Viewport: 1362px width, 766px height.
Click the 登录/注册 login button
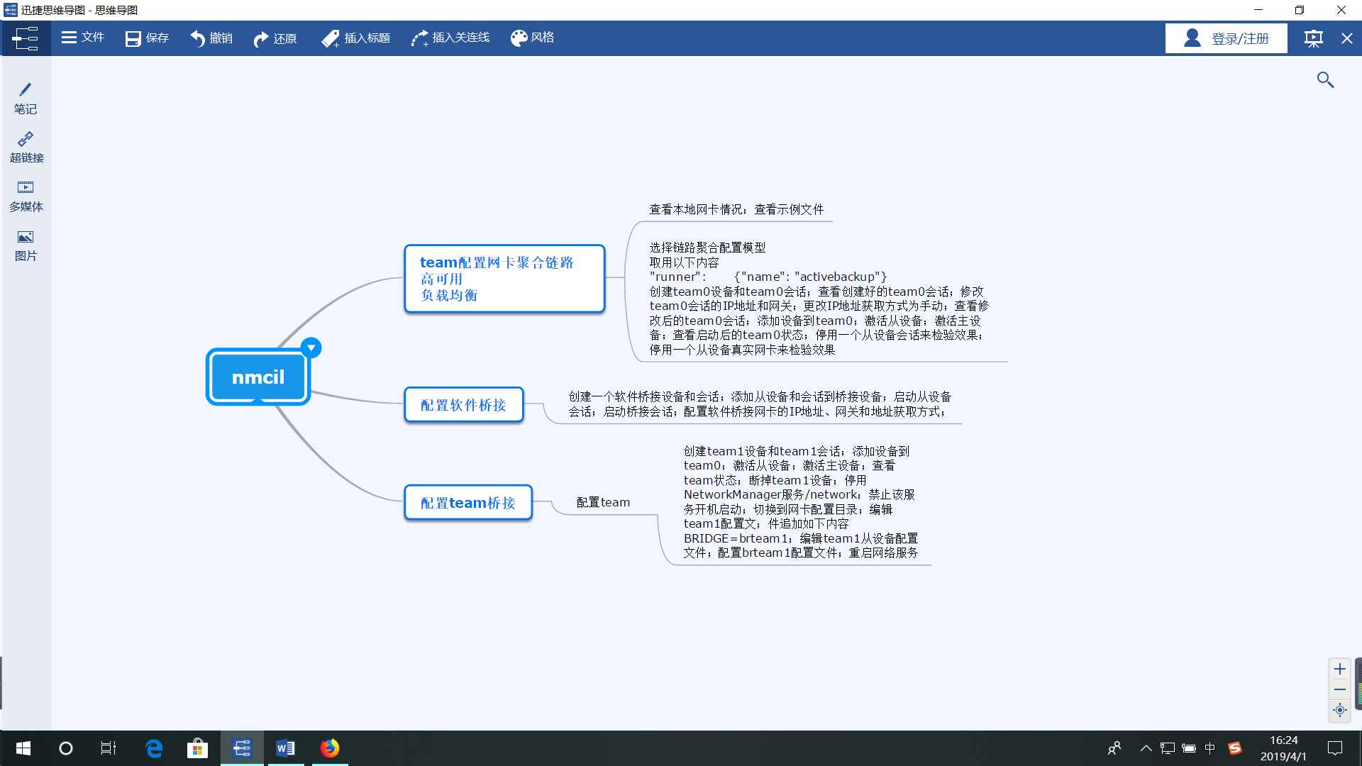pos(1226,38)
